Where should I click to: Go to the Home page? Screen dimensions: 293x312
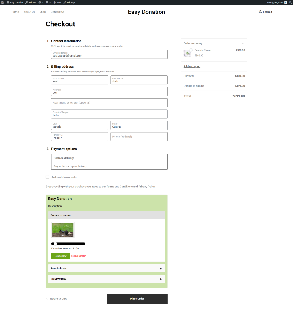coord(15,12)
